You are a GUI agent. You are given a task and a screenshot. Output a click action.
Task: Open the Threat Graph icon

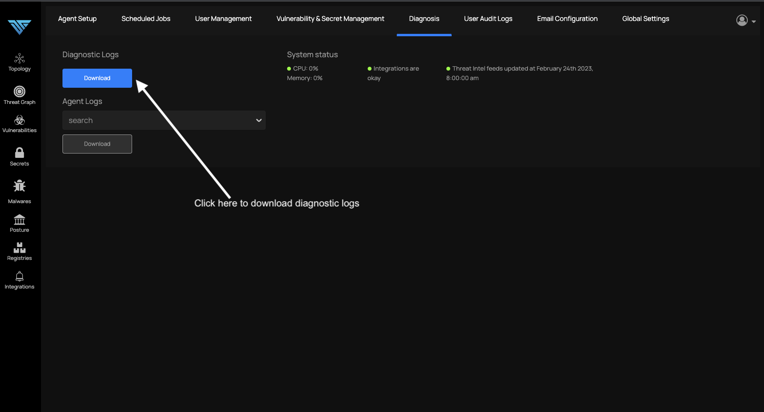20,92
